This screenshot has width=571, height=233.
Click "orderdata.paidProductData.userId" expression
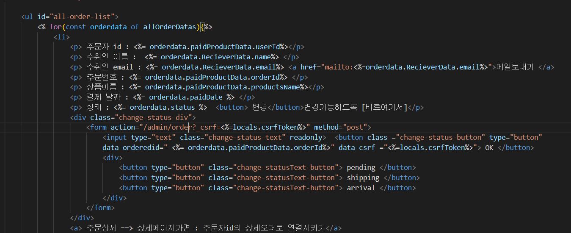(x=215, y=47)
